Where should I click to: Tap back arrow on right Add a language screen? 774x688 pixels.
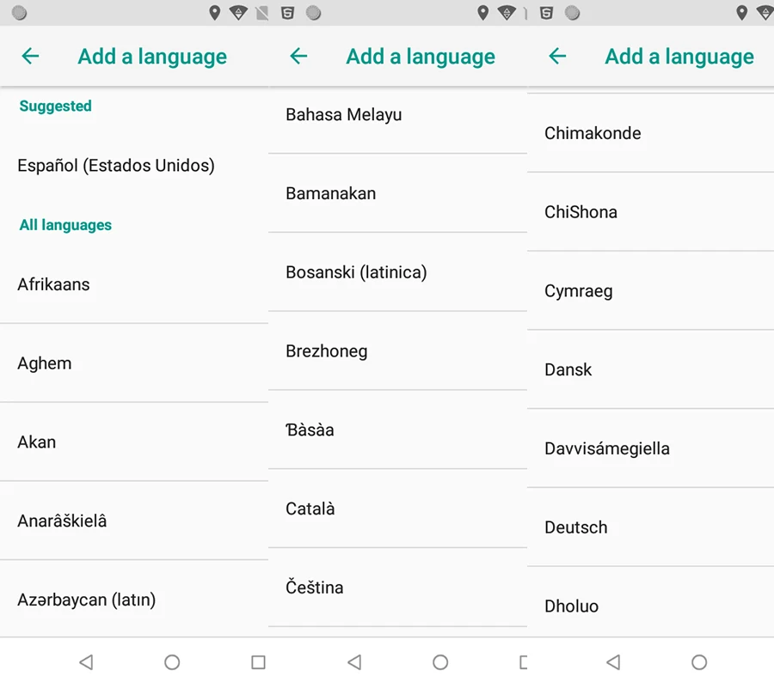point(557,56)
